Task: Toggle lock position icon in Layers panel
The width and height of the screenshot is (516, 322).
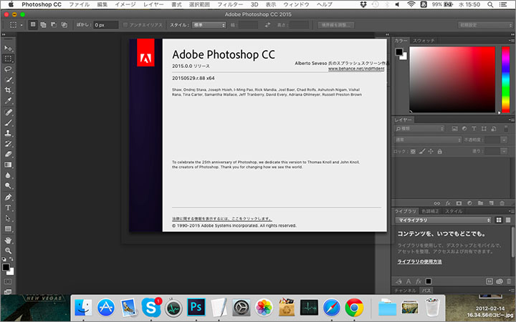Action: (x=431, y=152)
